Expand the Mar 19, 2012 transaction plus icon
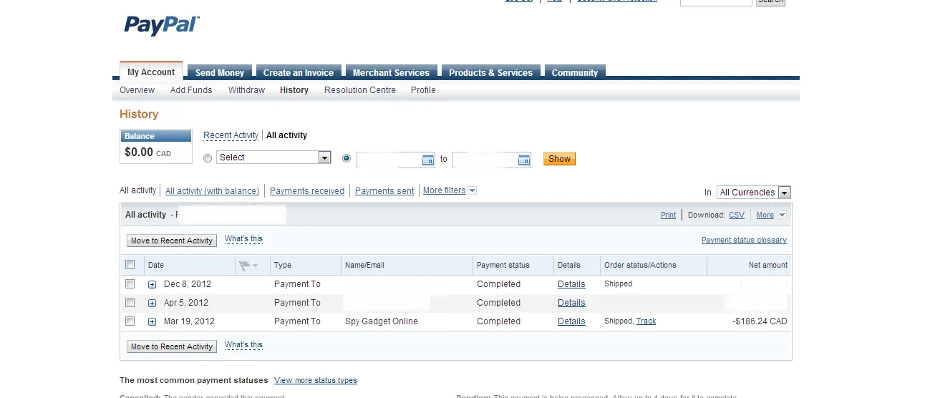Image resolution: width=930 pixels, height=398 pixels. click(x=152, y=321)
